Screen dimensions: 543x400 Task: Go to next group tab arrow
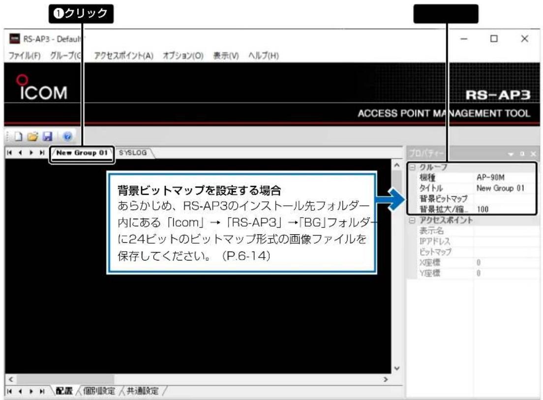point(31,153)
